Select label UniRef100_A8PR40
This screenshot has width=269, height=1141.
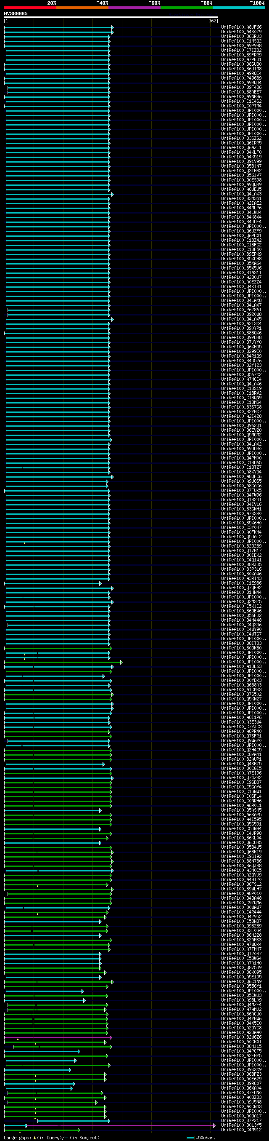click(x=241, y=731)
